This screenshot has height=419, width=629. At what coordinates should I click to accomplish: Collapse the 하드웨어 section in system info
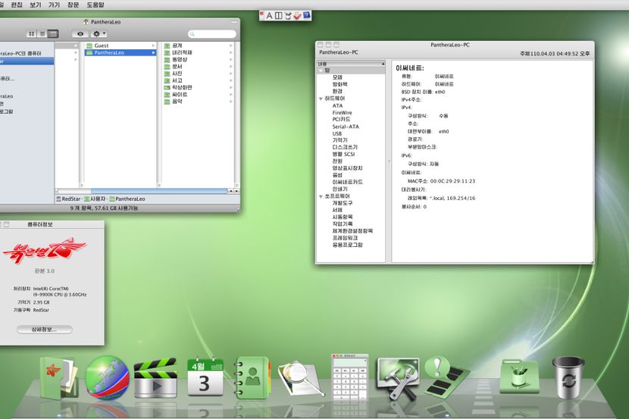pos(321,98)
